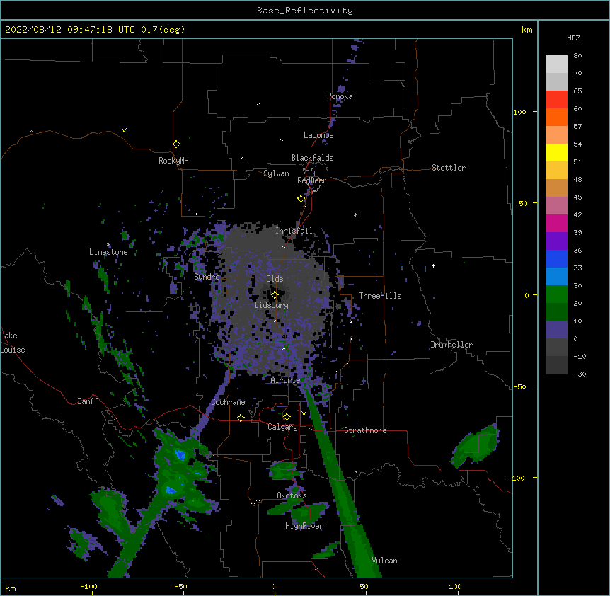The image size is (610, 596).
Task: Click the yellow 54 dBZ legend swatch
Action: tap(556, 152)
